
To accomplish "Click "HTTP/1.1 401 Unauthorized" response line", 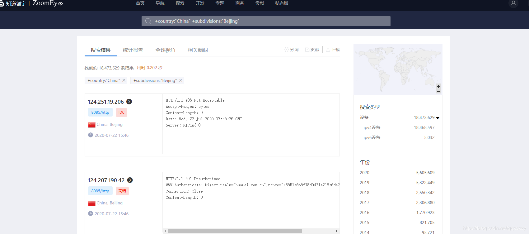I will pyautogui.click(x=193, y=179).
